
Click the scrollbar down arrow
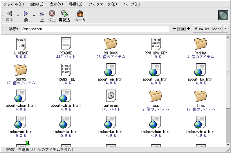click(228, 145)
